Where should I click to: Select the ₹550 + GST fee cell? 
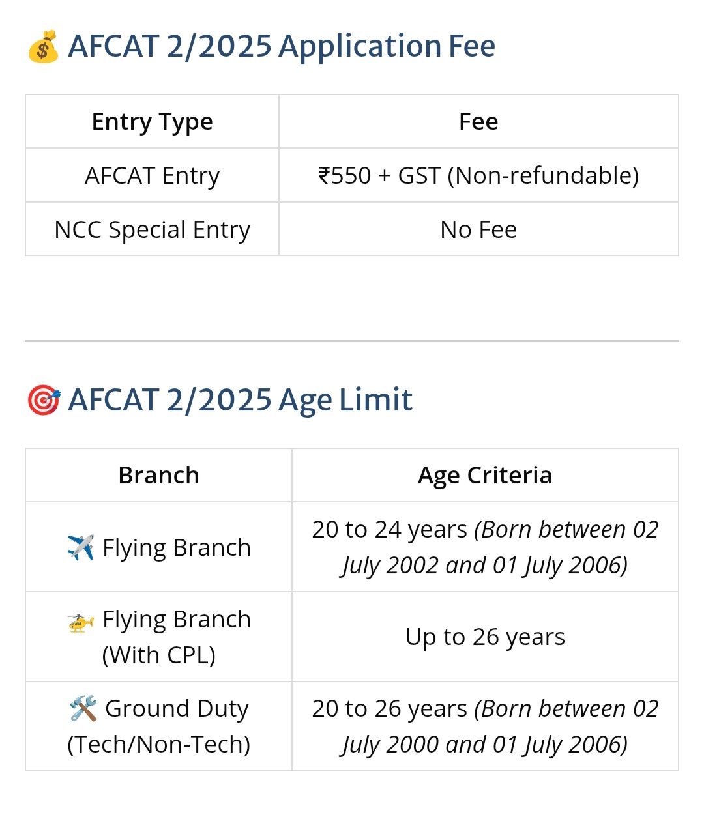(x=478, y=175)
